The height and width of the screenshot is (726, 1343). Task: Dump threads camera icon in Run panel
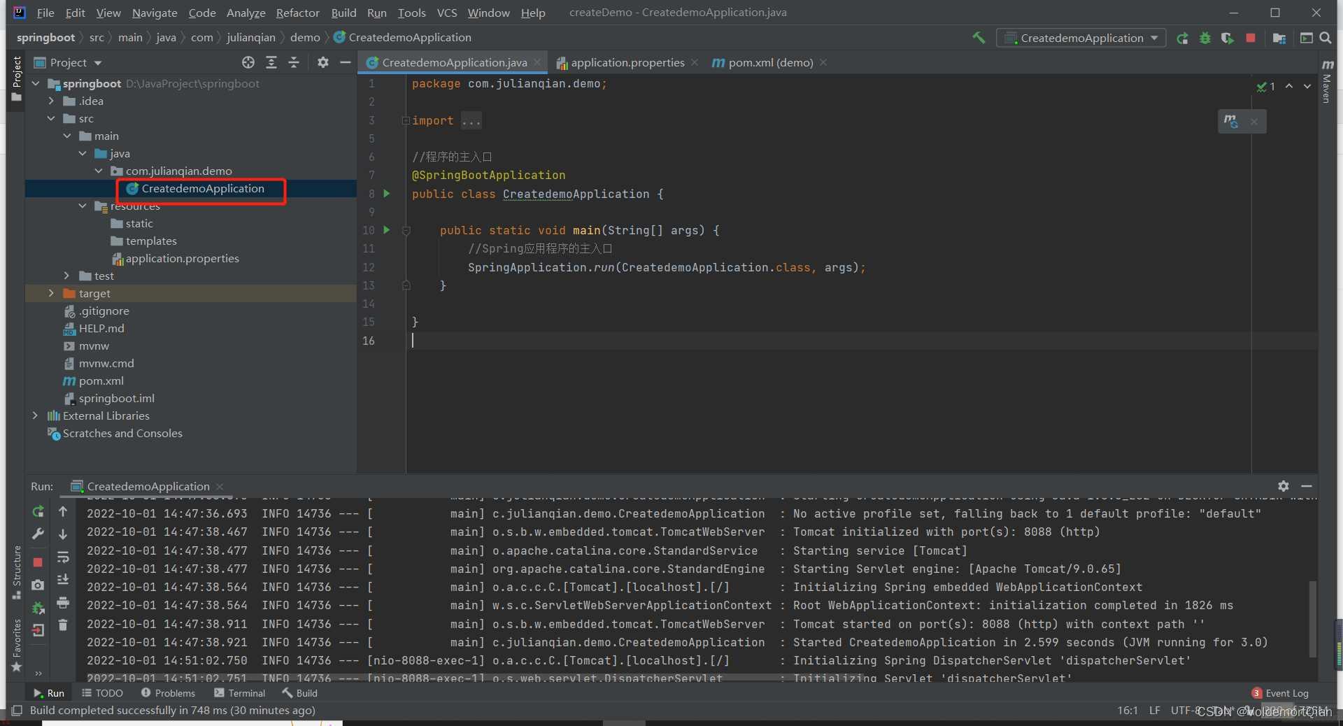point(38,585)
